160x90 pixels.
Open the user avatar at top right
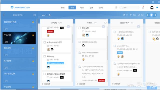click(x=152, y=8)
